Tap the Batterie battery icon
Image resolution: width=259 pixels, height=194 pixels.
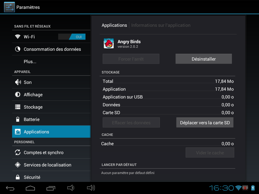tap(18, 119)
